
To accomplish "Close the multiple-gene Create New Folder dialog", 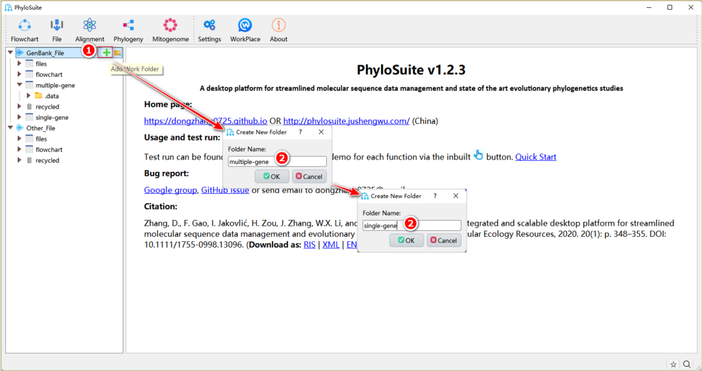I will (x=321, y=132).
